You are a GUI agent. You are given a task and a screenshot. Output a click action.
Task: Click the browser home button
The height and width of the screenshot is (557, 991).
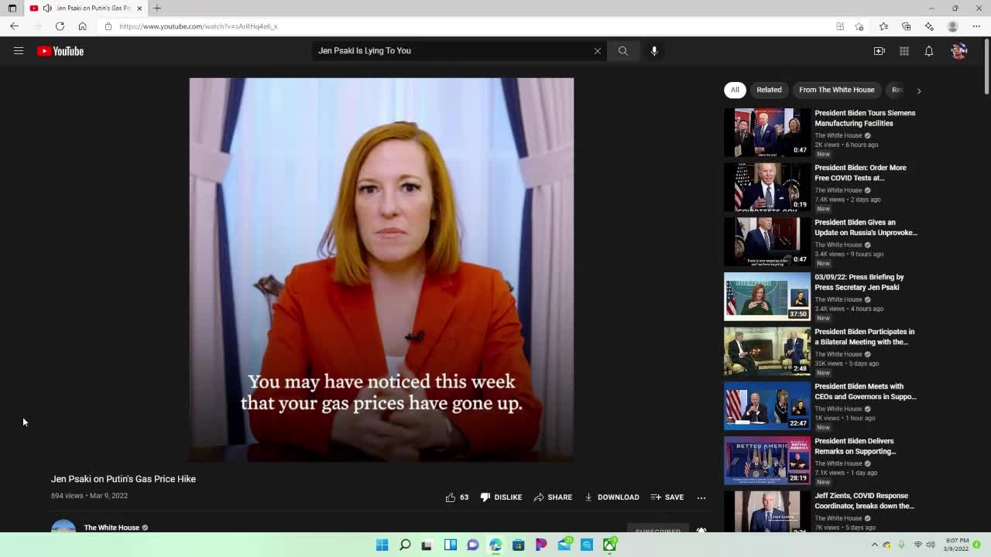(82, 26)
